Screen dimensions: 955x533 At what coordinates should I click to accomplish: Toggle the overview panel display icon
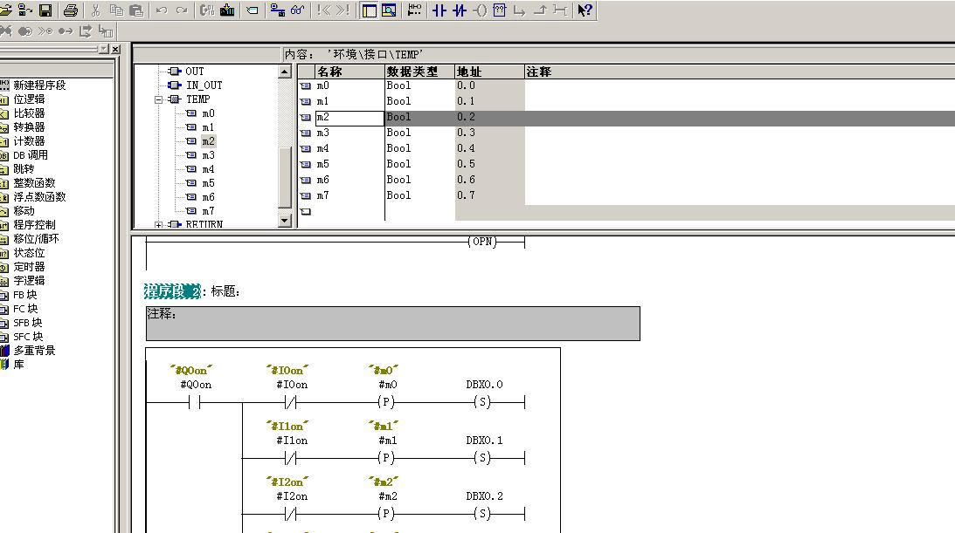[369, 10]
